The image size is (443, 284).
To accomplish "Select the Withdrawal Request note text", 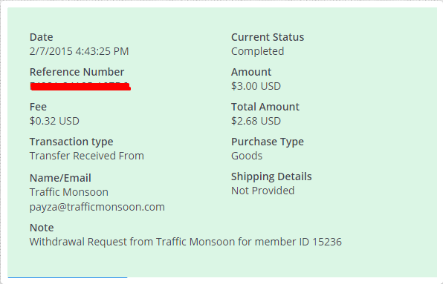I will (x=186, y=242).
